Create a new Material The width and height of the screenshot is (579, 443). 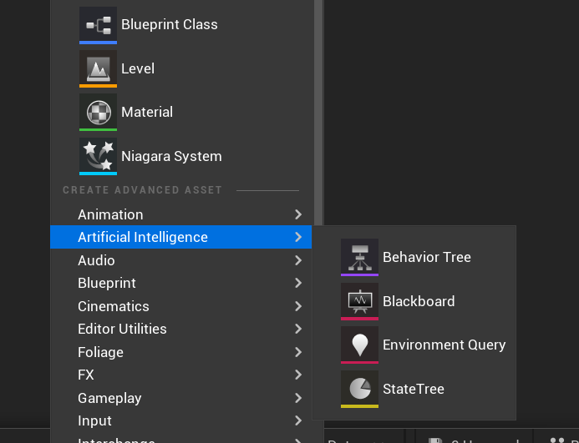pyautogui.click(x=181, y=112)
